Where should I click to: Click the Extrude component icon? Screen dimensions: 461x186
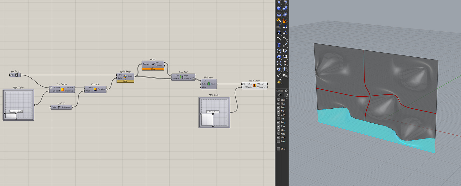pyautogui.click(x=95, y=89)
